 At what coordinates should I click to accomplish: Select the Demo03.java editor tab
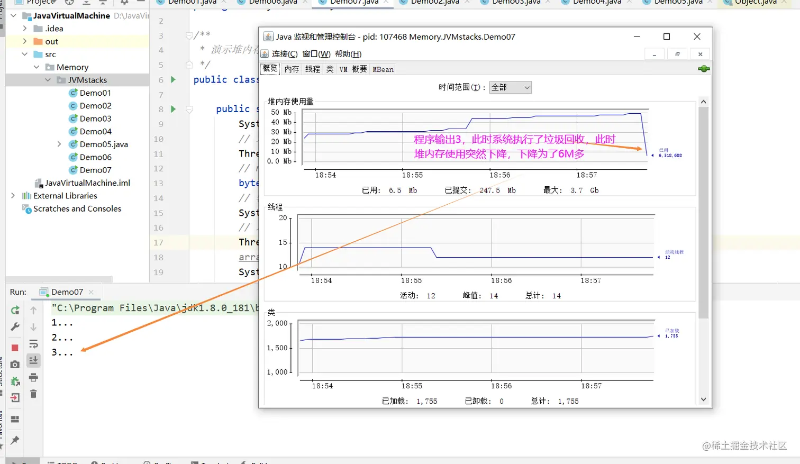[516, 3]
